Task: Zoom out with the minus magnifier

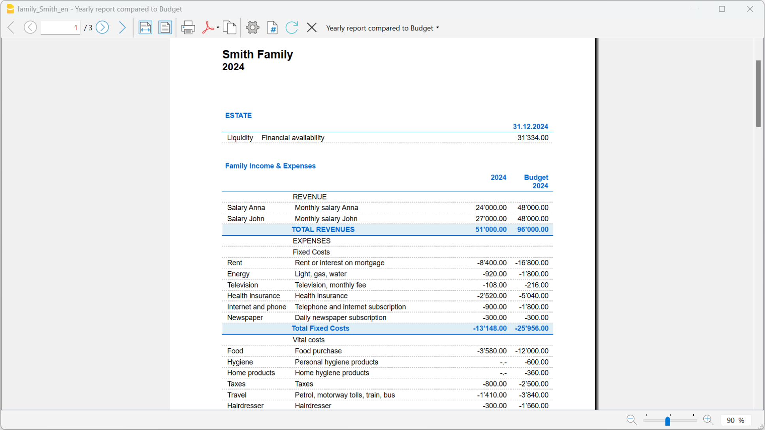Action: [631, 420]
